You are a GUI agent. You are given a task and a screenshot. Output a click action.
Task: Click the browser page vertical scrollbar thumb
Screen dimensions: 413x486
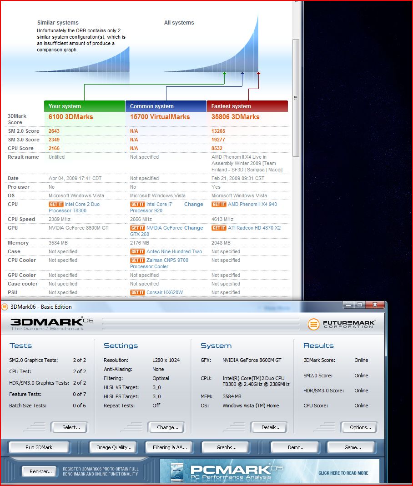coord(296,98)
